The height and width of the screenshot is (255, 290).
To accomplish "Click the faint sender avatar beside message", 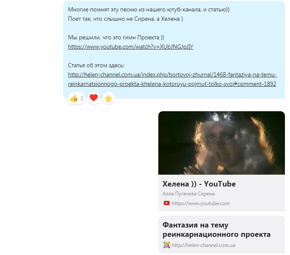I will (56, 49).
